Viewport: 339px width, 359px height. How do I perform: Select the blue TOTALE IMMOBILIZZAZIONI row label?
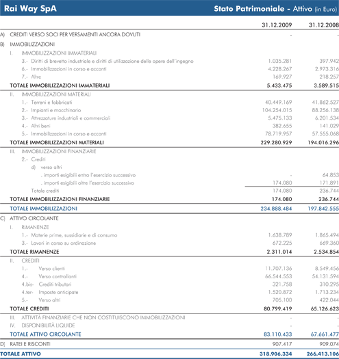pyautogui.click(x=43, y=209)
